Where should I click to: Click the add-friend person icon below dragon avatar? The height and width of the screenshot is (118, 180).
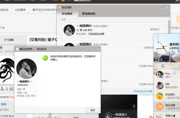(x=2, y=89)
